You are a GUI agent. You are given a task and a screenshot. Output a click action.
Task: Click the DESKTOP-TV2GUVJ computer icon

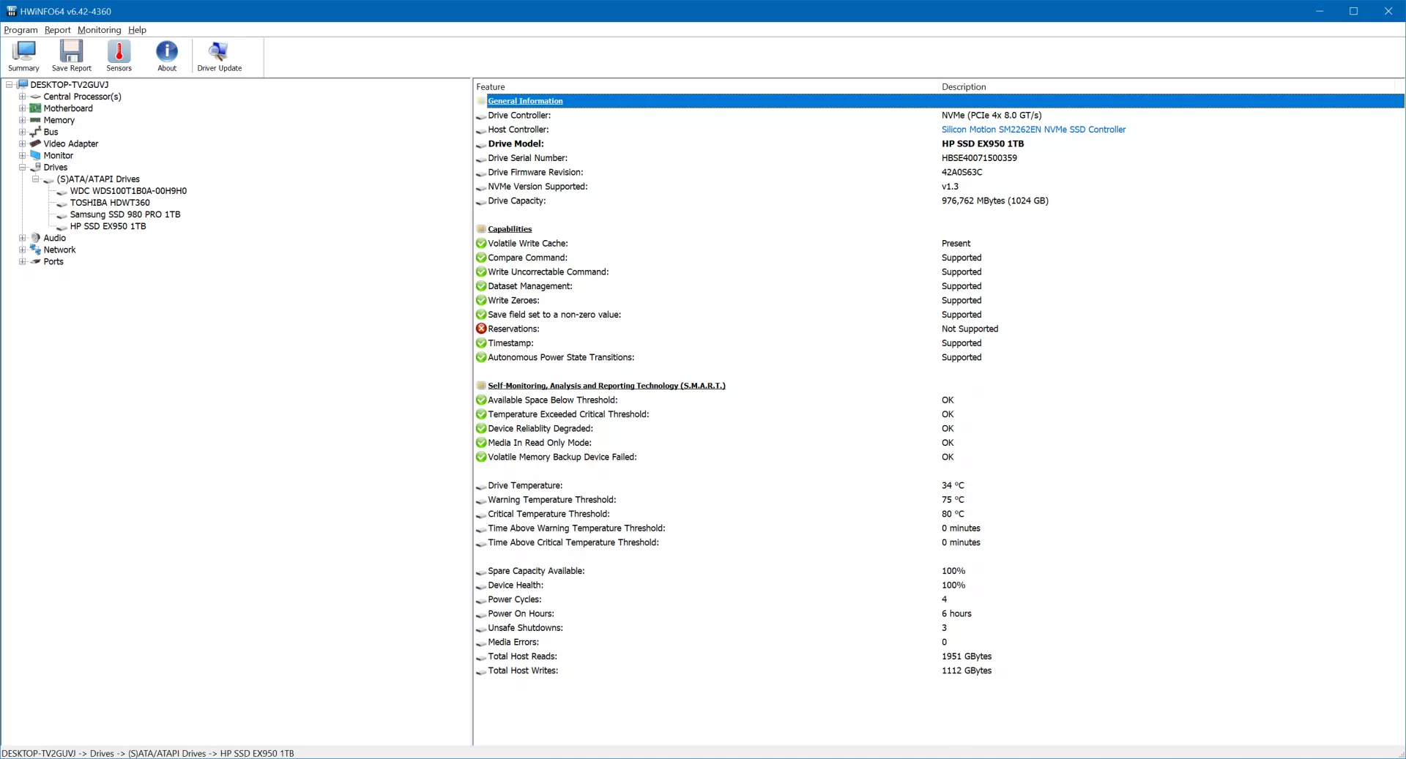[23, 84]
